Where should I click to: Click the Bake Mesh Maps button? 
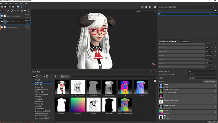pos(210,81)
